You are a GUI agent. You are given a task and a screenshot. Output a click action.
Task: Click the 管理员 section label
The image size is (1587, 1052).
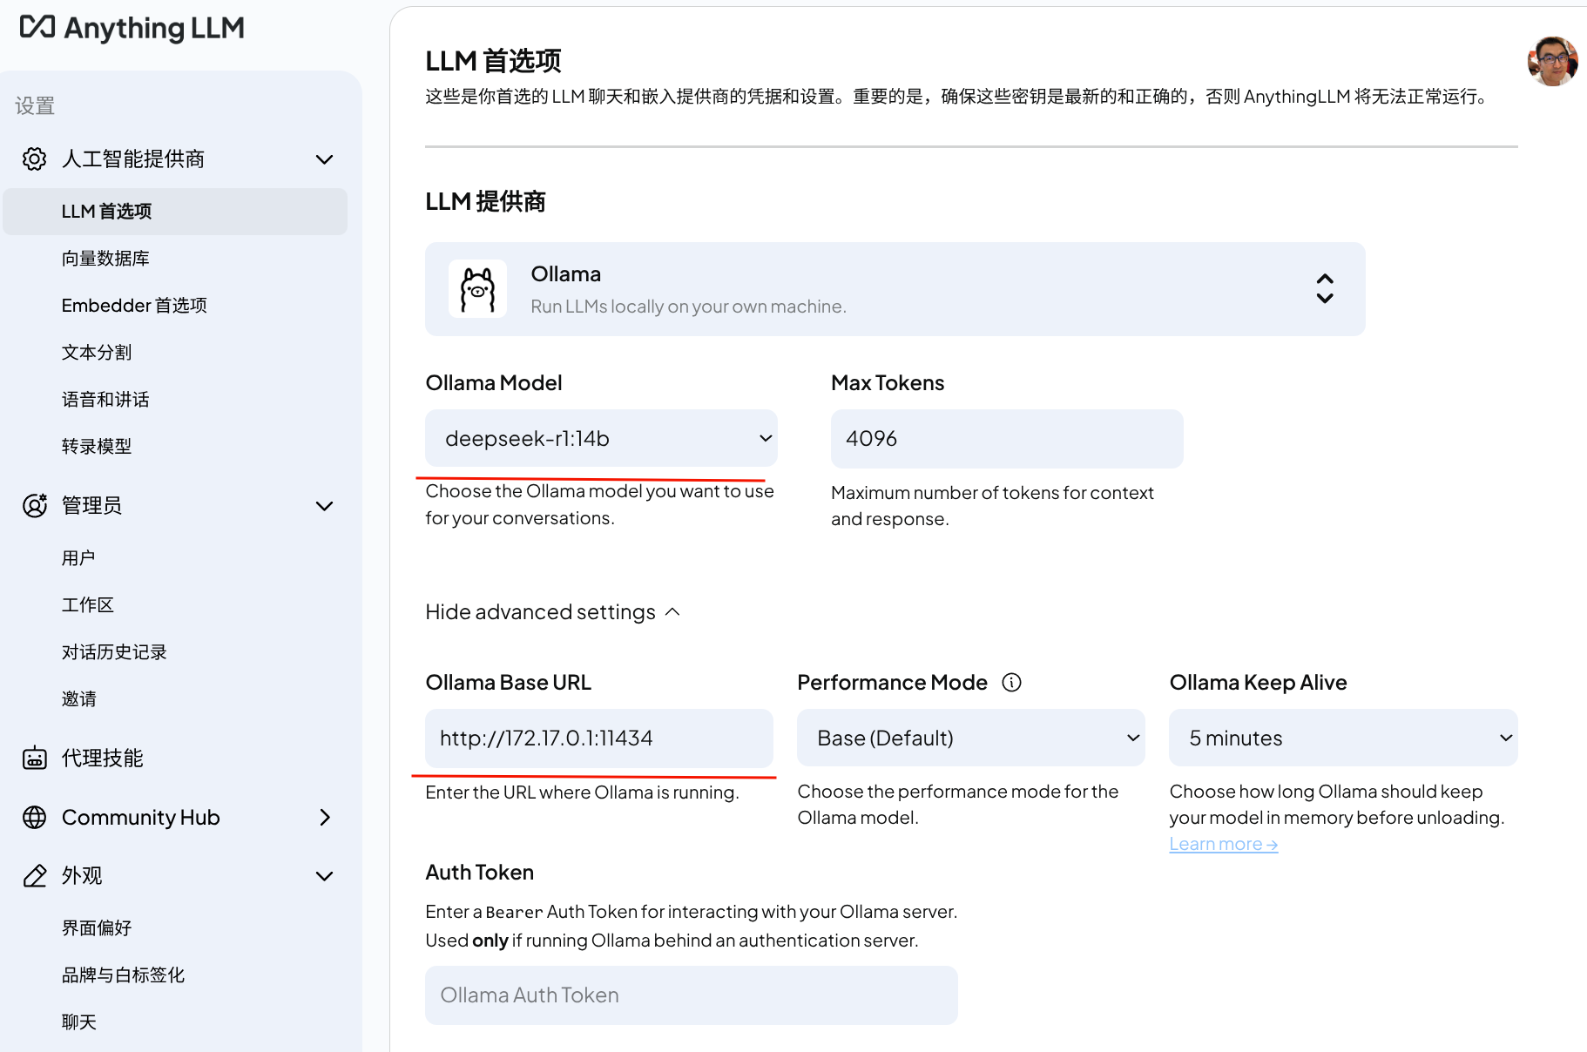click(x=91, y=505)
